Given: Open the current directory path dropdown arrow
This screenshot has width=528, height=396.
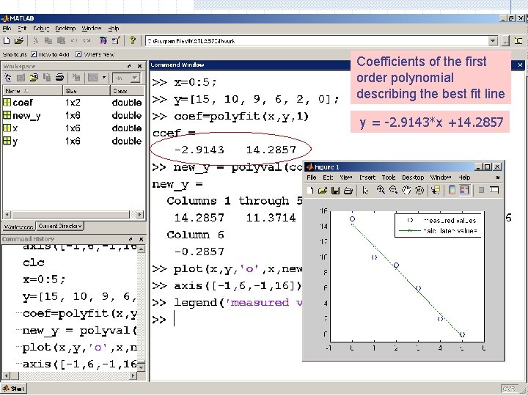Looking at the screenshot, I should 493,41.
